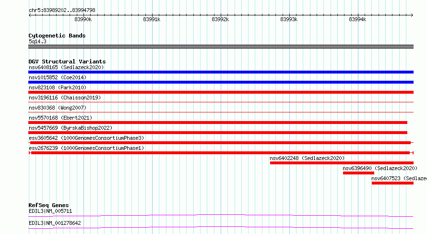This screenshot has width=427, height=234.
Task: Click the 83993k ruler mark
Action: [x=289, y=19]
